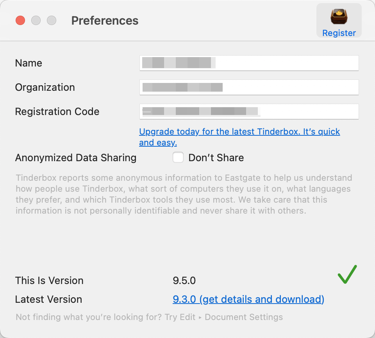The height and width of the screenshot is (338, 375).
Task: Close the Preferences window
Action: point(20,20)
